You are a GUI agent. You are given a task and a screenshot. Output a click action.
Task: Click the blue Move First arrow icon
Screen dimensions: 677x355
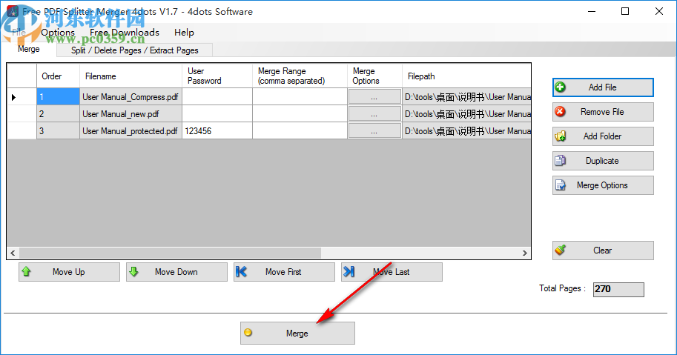click(x=241, y=271)
